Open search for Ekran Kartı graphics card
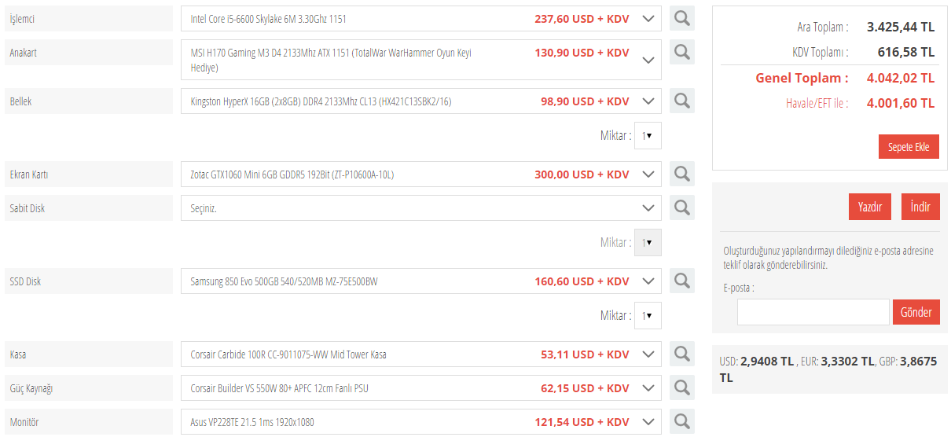Viewport: 951px width, 437px height. click(x=681, y=174)
